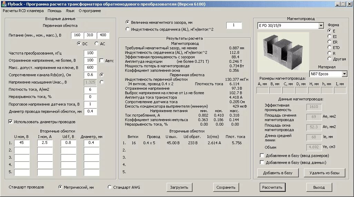Select Метрический, мм wire standard
Viewport: 354px width, 197px height.
pyautogui.click(x=60, y=187)
